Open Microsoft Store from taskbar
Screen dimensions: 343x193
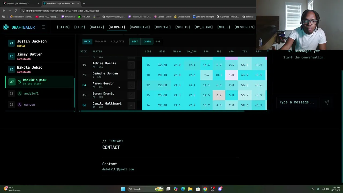(197, 189)
